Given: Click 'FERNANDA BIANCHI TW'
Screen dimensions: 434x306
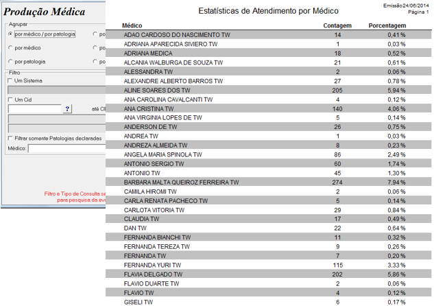Looking at the screenshot, I should (268, 237).
